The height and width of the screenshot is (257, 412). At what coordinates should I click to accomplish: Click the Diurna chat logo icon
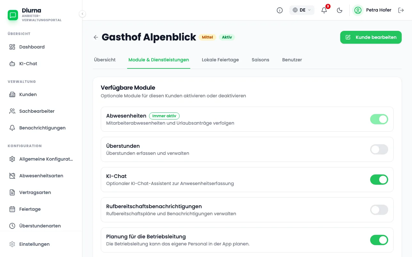13,15
